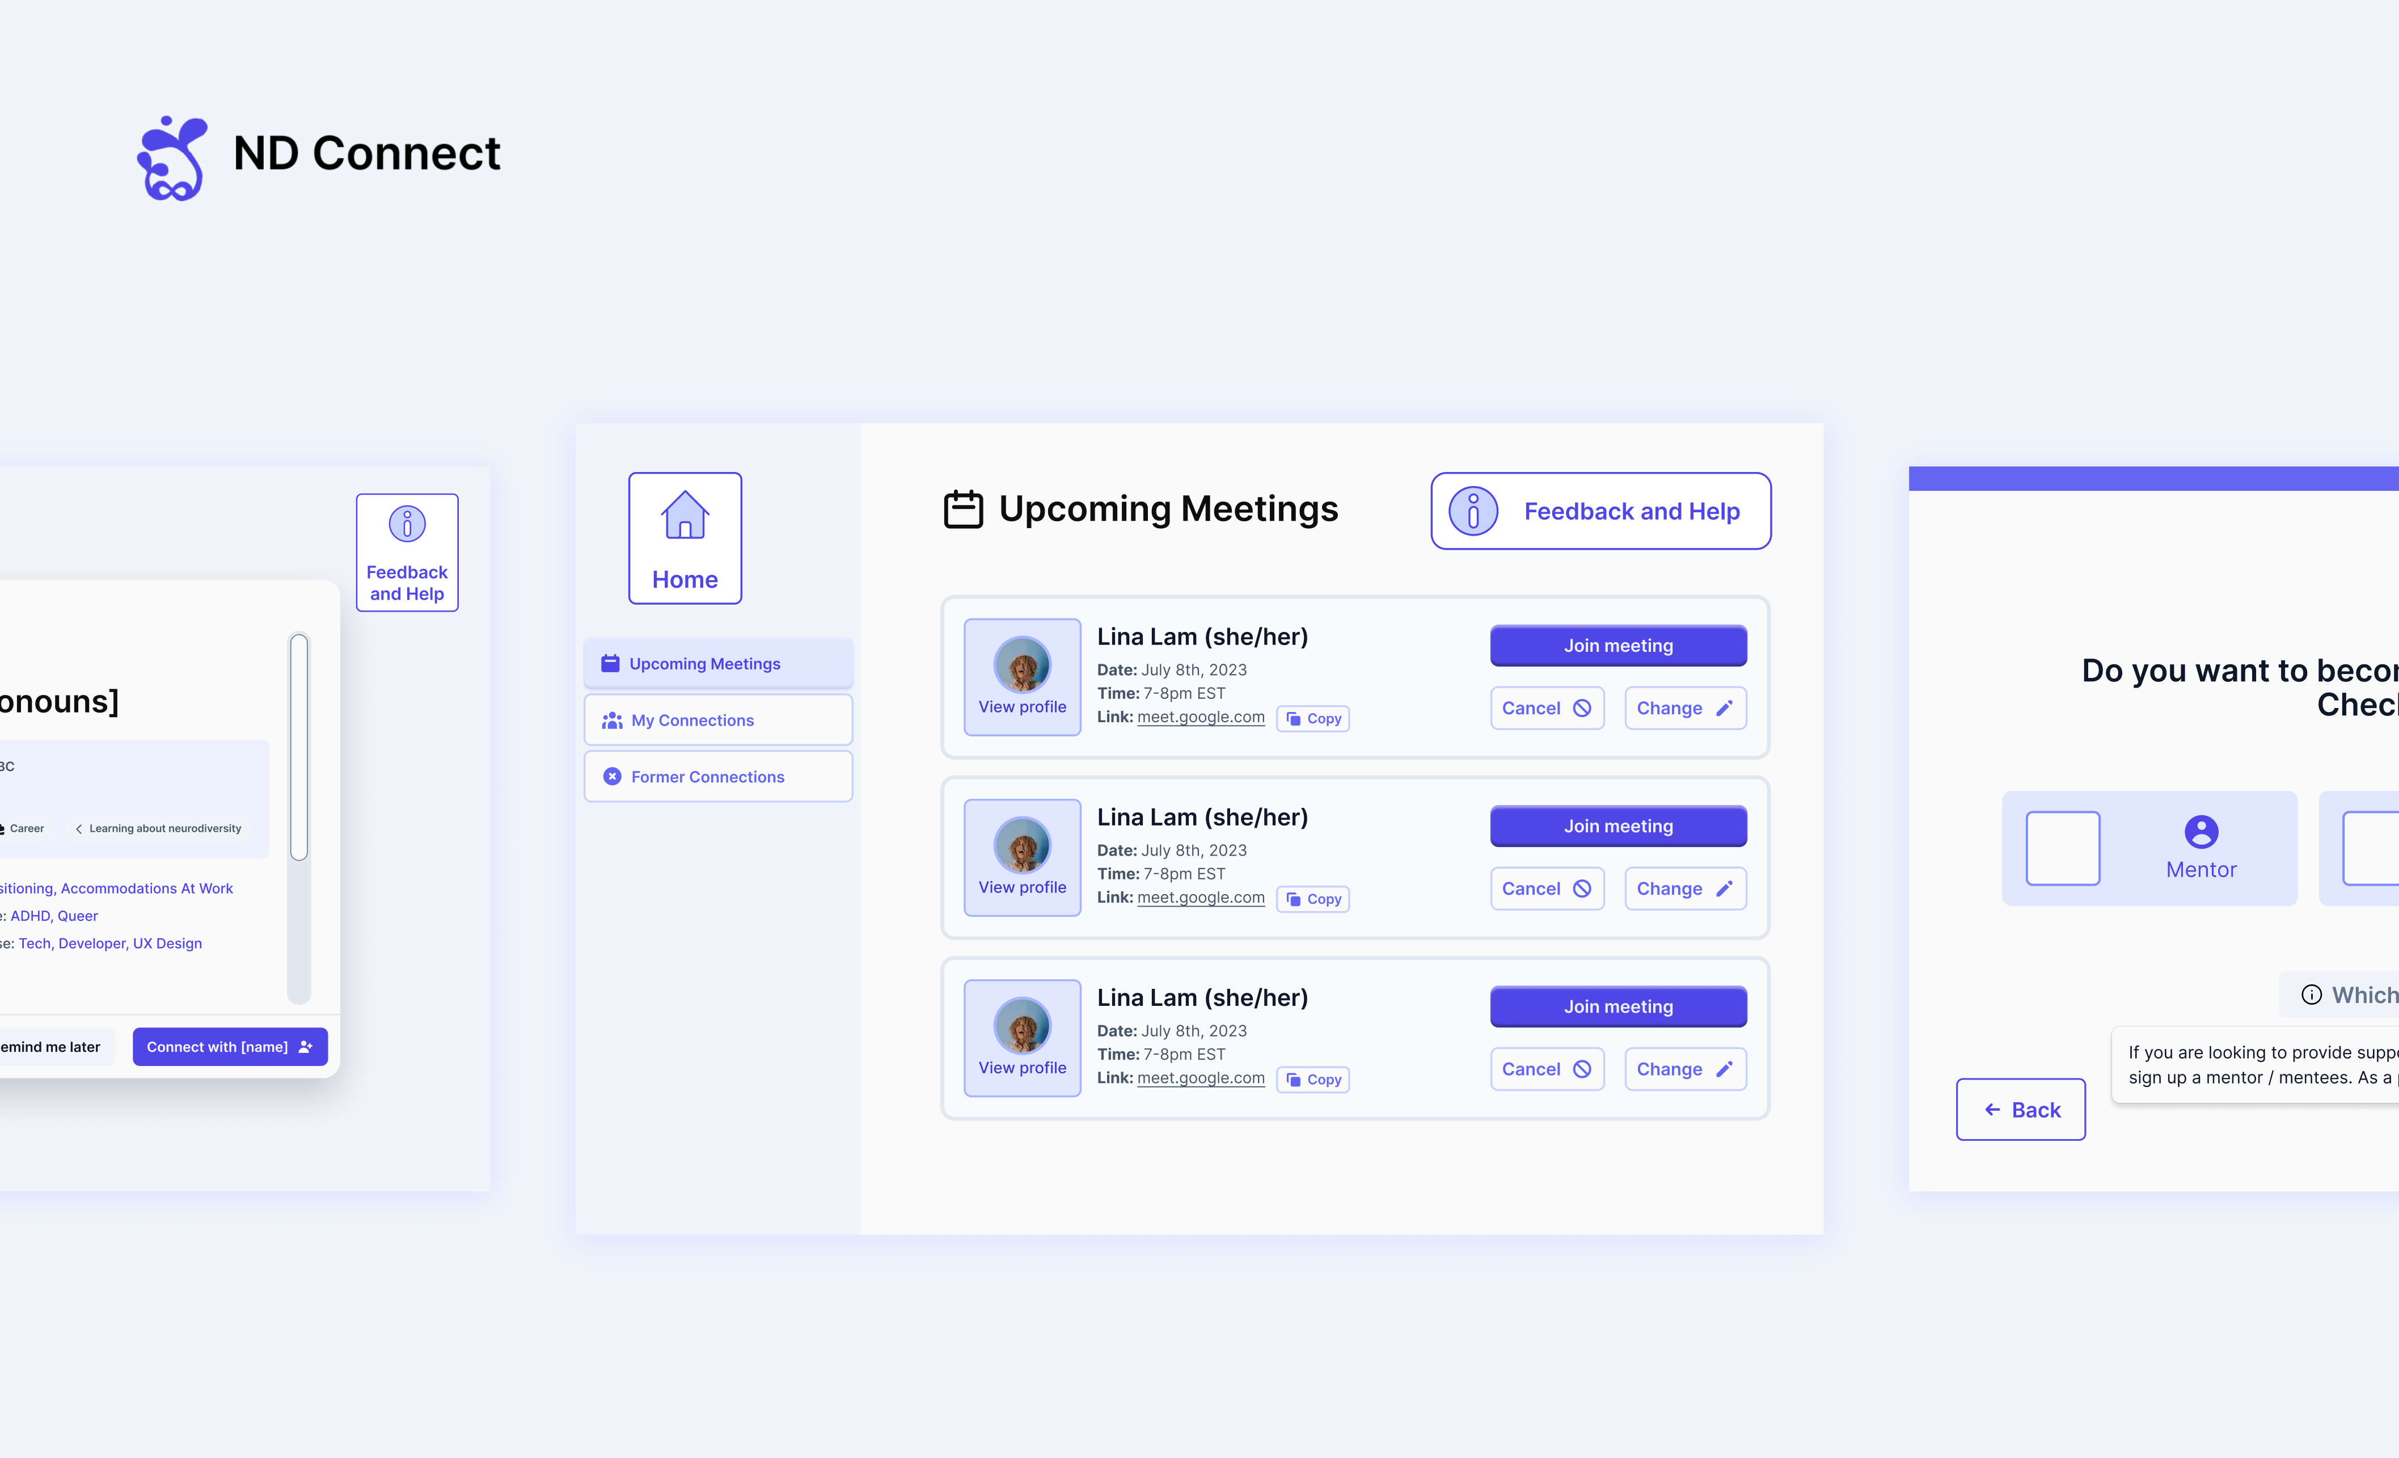Image resolution: width=2399 pixels, height=1458 pixels.
Task: Select Upcoming Meetings in sidebar
Action: pos(717,663)
